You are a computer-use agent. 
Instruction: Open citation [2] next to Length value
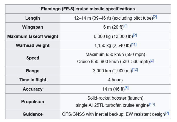click(155, 17)
